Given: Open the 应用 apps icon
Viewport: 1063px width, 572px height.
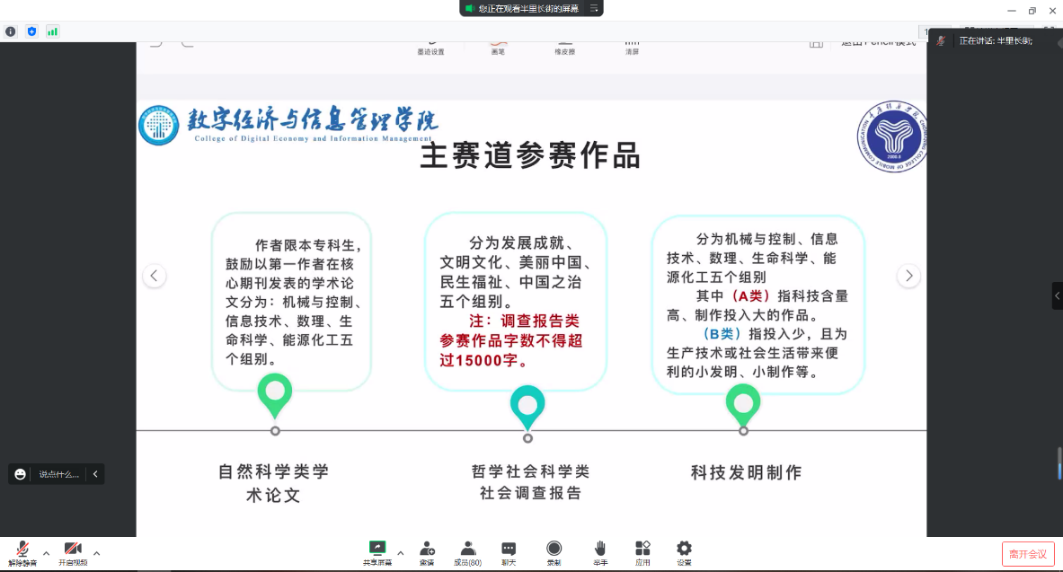Looking at the screenshot, I should [642, 552].
